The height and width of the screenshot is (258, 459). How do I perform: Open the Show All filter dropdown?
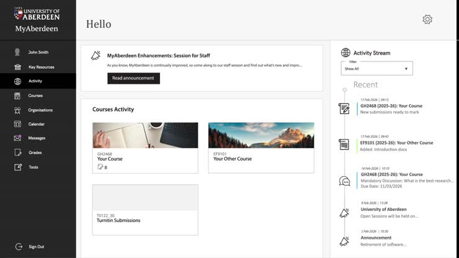[377, 69]
